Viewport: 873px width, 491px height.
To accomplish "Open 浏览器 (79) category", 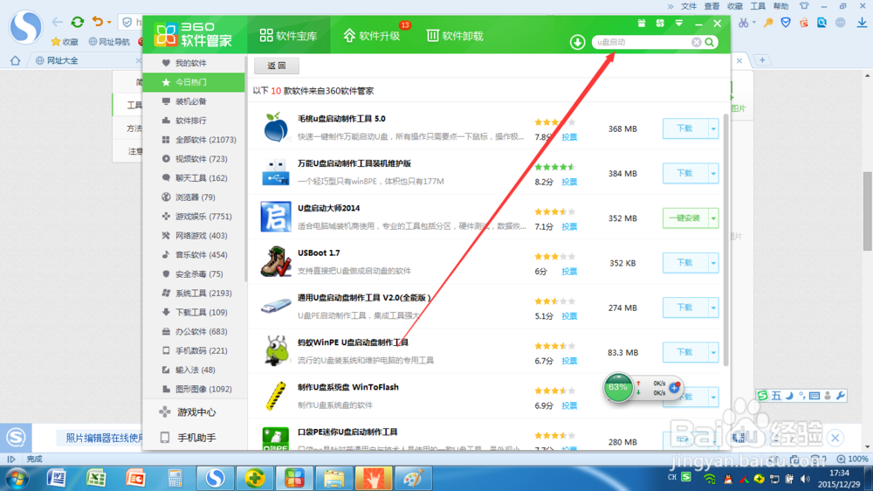I will [193, 197].
